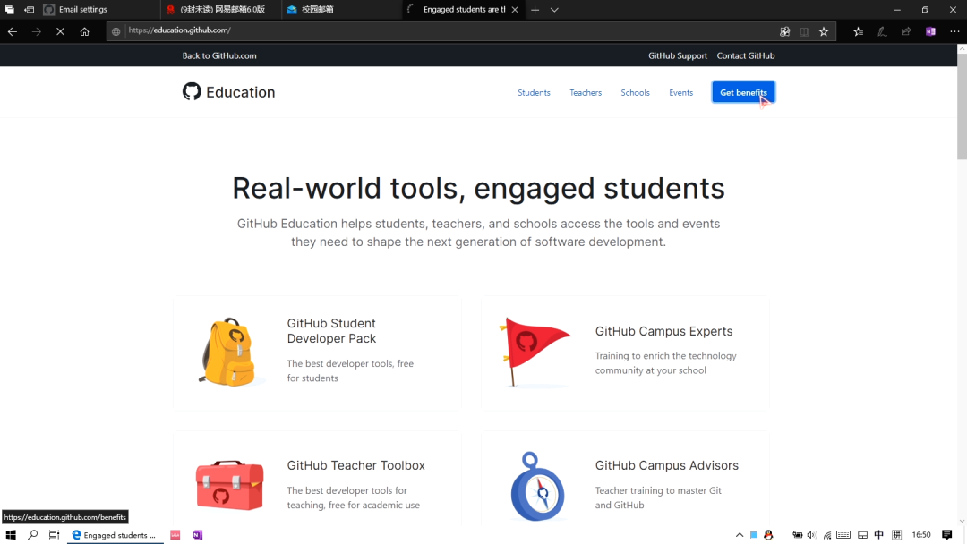Open Windows Task View
Image resolution: width=967 pixels, height=544 pixels.
(55, 535)
